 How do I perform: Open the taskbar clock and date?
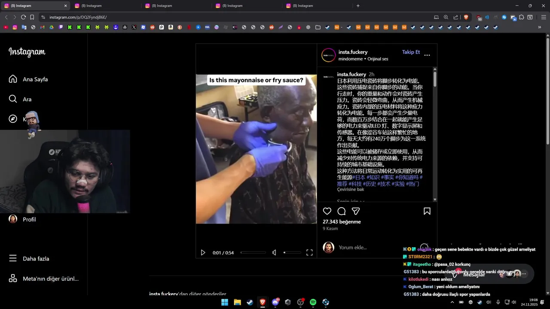(x=529, y=302)
